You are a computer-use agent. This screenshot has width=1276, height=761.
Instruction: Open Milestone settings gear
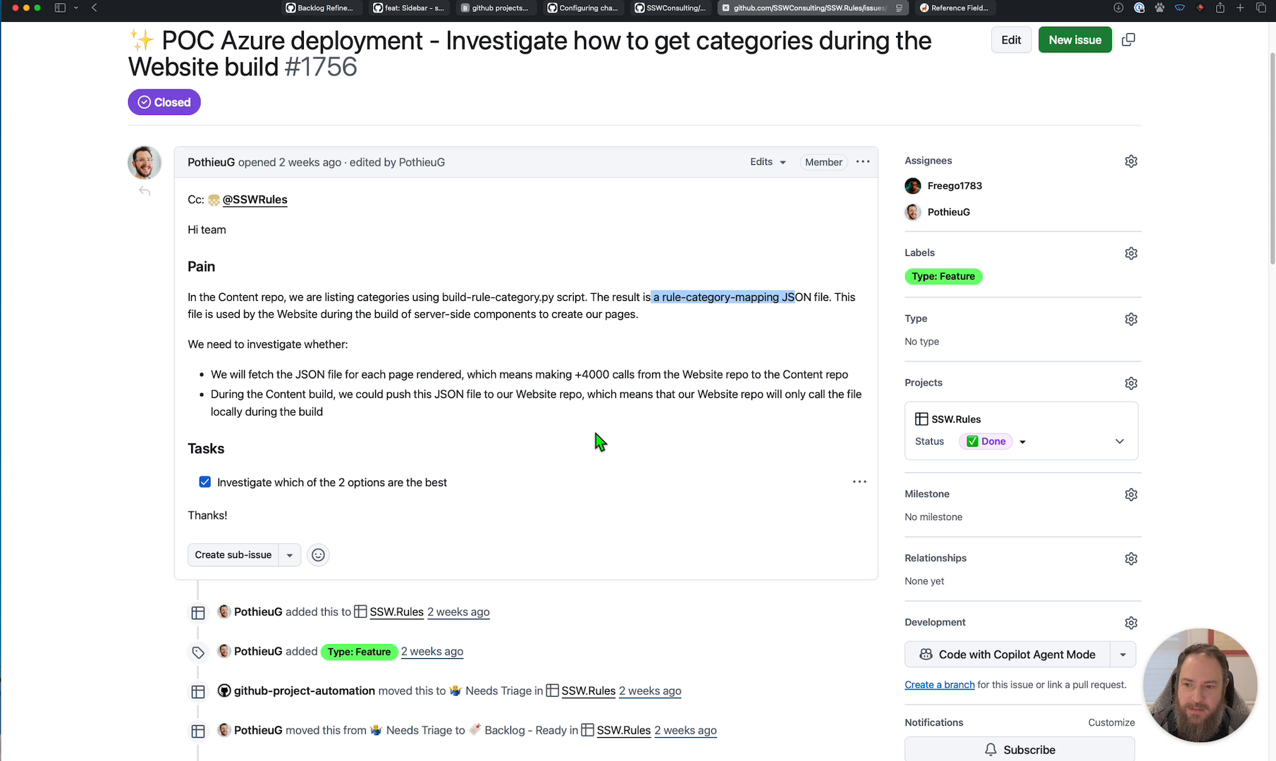tap(1131, 495)
